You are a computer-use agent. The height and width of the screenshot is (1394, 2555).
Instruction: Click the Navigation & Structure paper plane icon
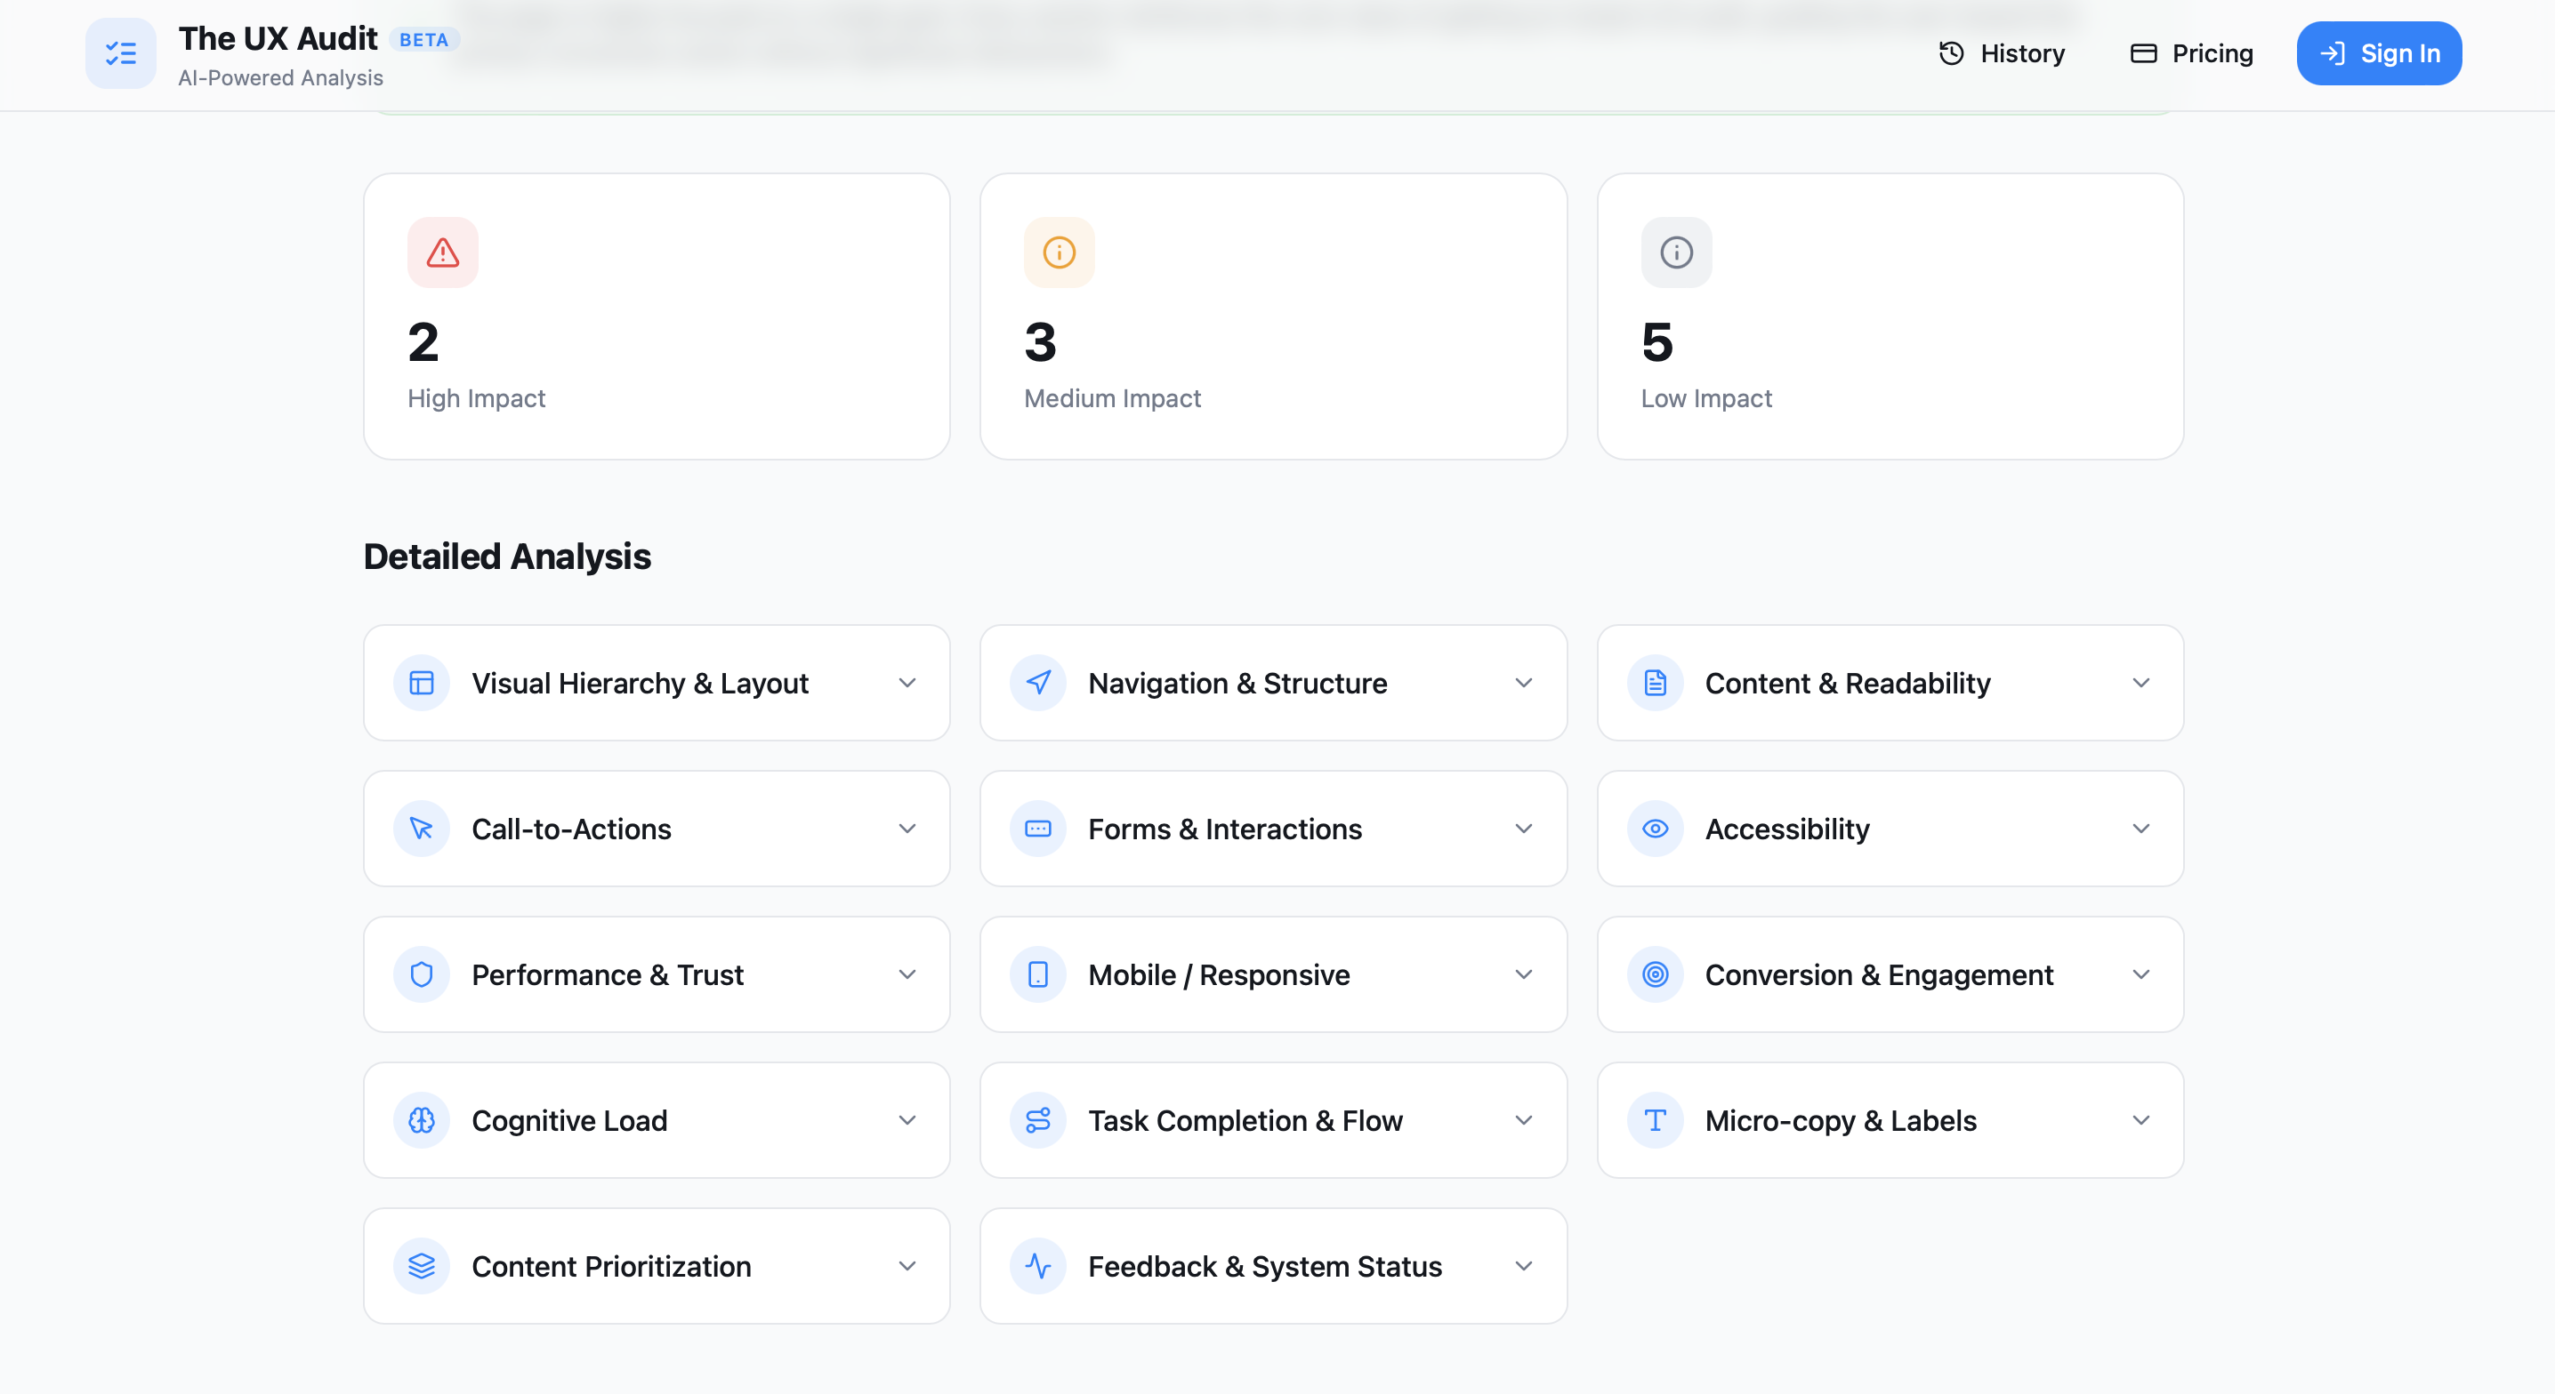[x=1037, y=682]
